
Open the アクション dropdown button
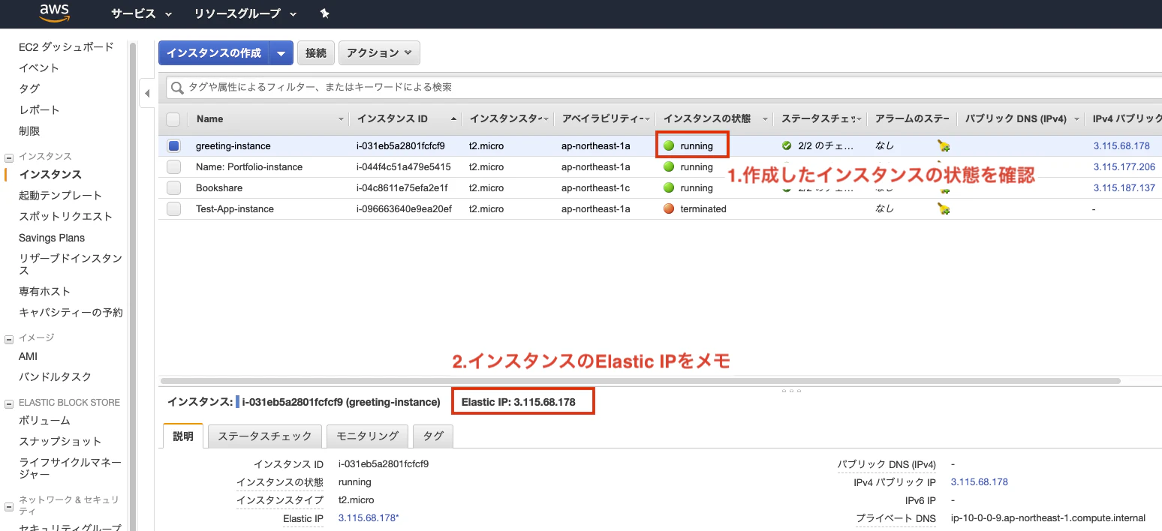click(379, 52)
